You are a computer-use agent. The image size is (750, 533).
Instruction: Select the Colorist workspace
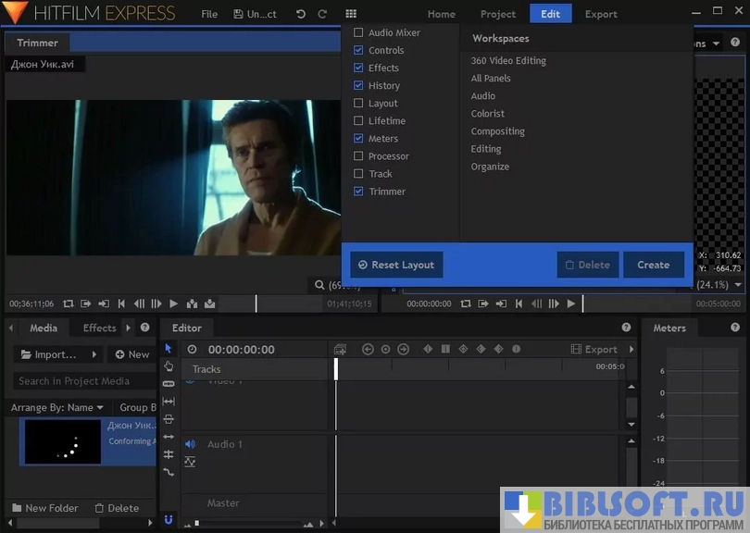point(487,114)
